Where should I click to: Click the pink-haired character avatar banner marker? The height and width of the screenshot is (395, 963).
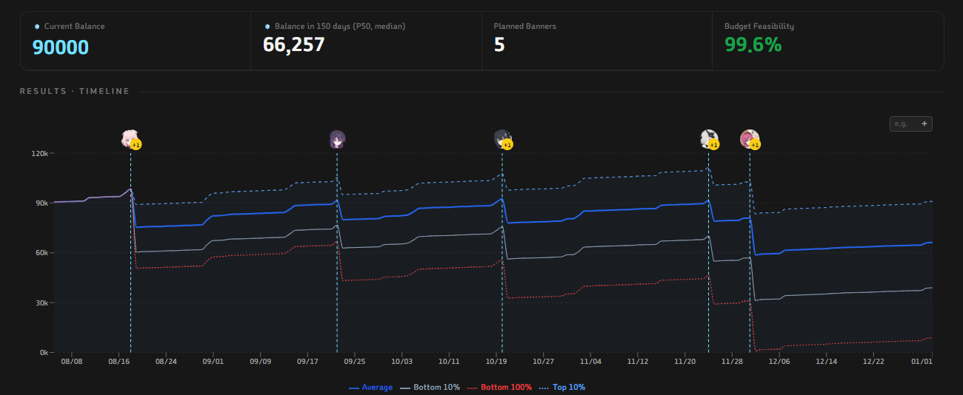[130, 138]
